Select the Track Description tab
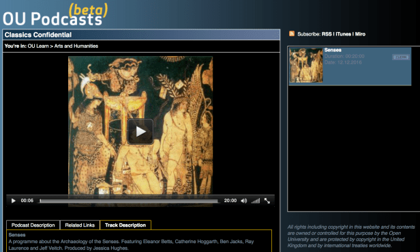This screenshot has width=420, height=252. pos(125,225)
